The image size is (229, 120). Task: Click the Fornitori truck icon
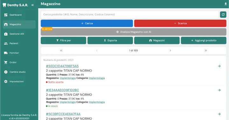tap(6, 53)
